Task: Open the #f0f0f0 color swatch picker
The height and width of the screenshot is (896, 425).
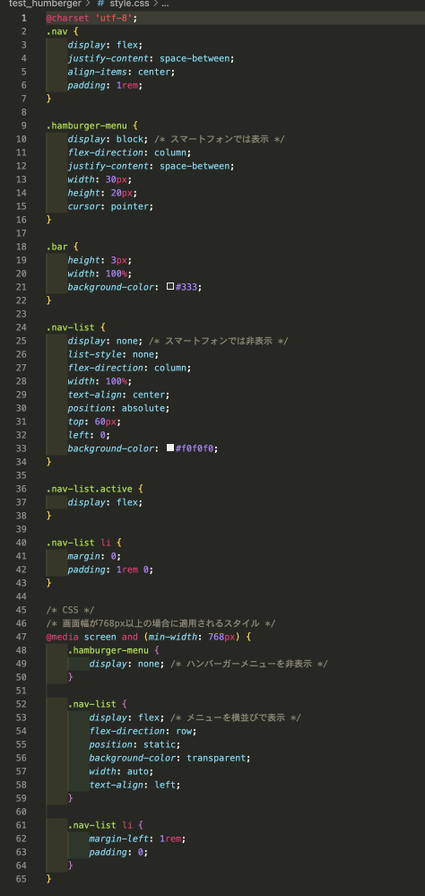Action: point(170,448)
